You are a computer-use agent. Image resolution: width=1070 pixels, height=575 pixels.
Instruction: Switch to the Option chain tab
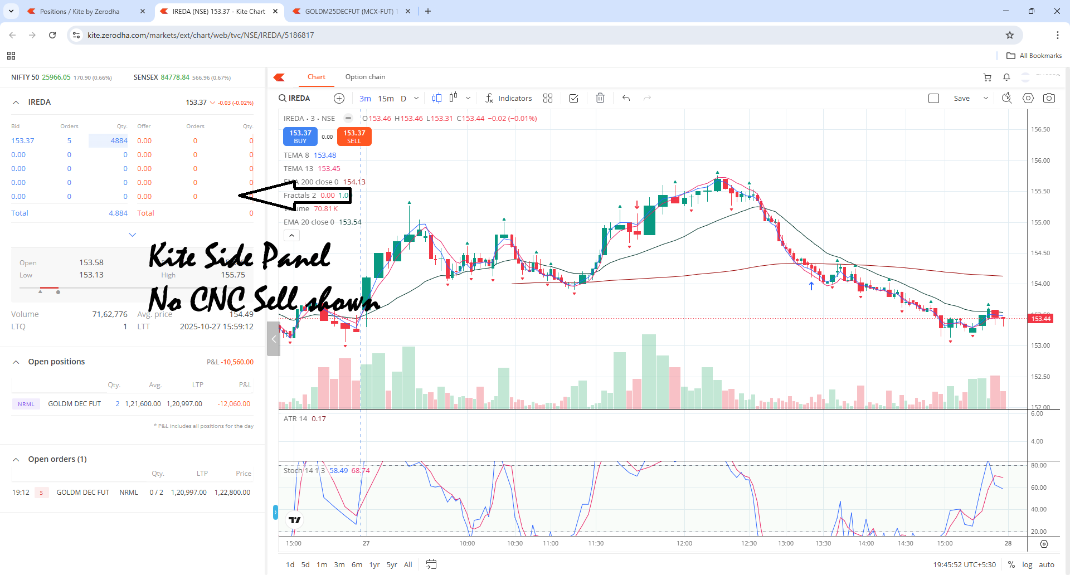click(365, 77)
